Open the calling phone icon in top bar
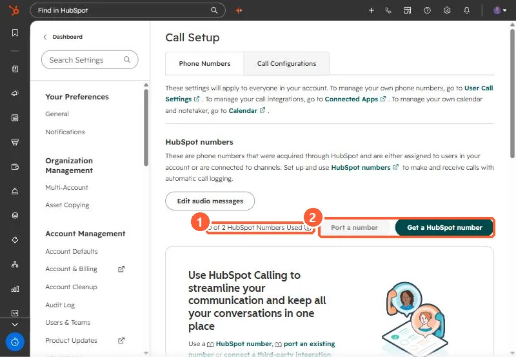 point(388,10)
